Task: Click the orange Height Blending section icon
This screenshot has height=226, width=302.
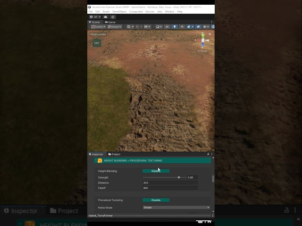Action: pyautogui.click(x=100, y=161)
